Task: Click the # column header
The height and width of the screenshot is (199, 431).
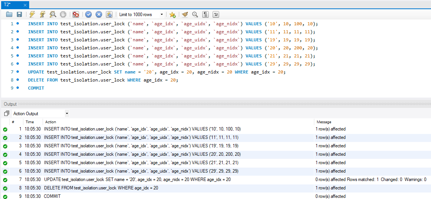Action: [x=13, y=122]
